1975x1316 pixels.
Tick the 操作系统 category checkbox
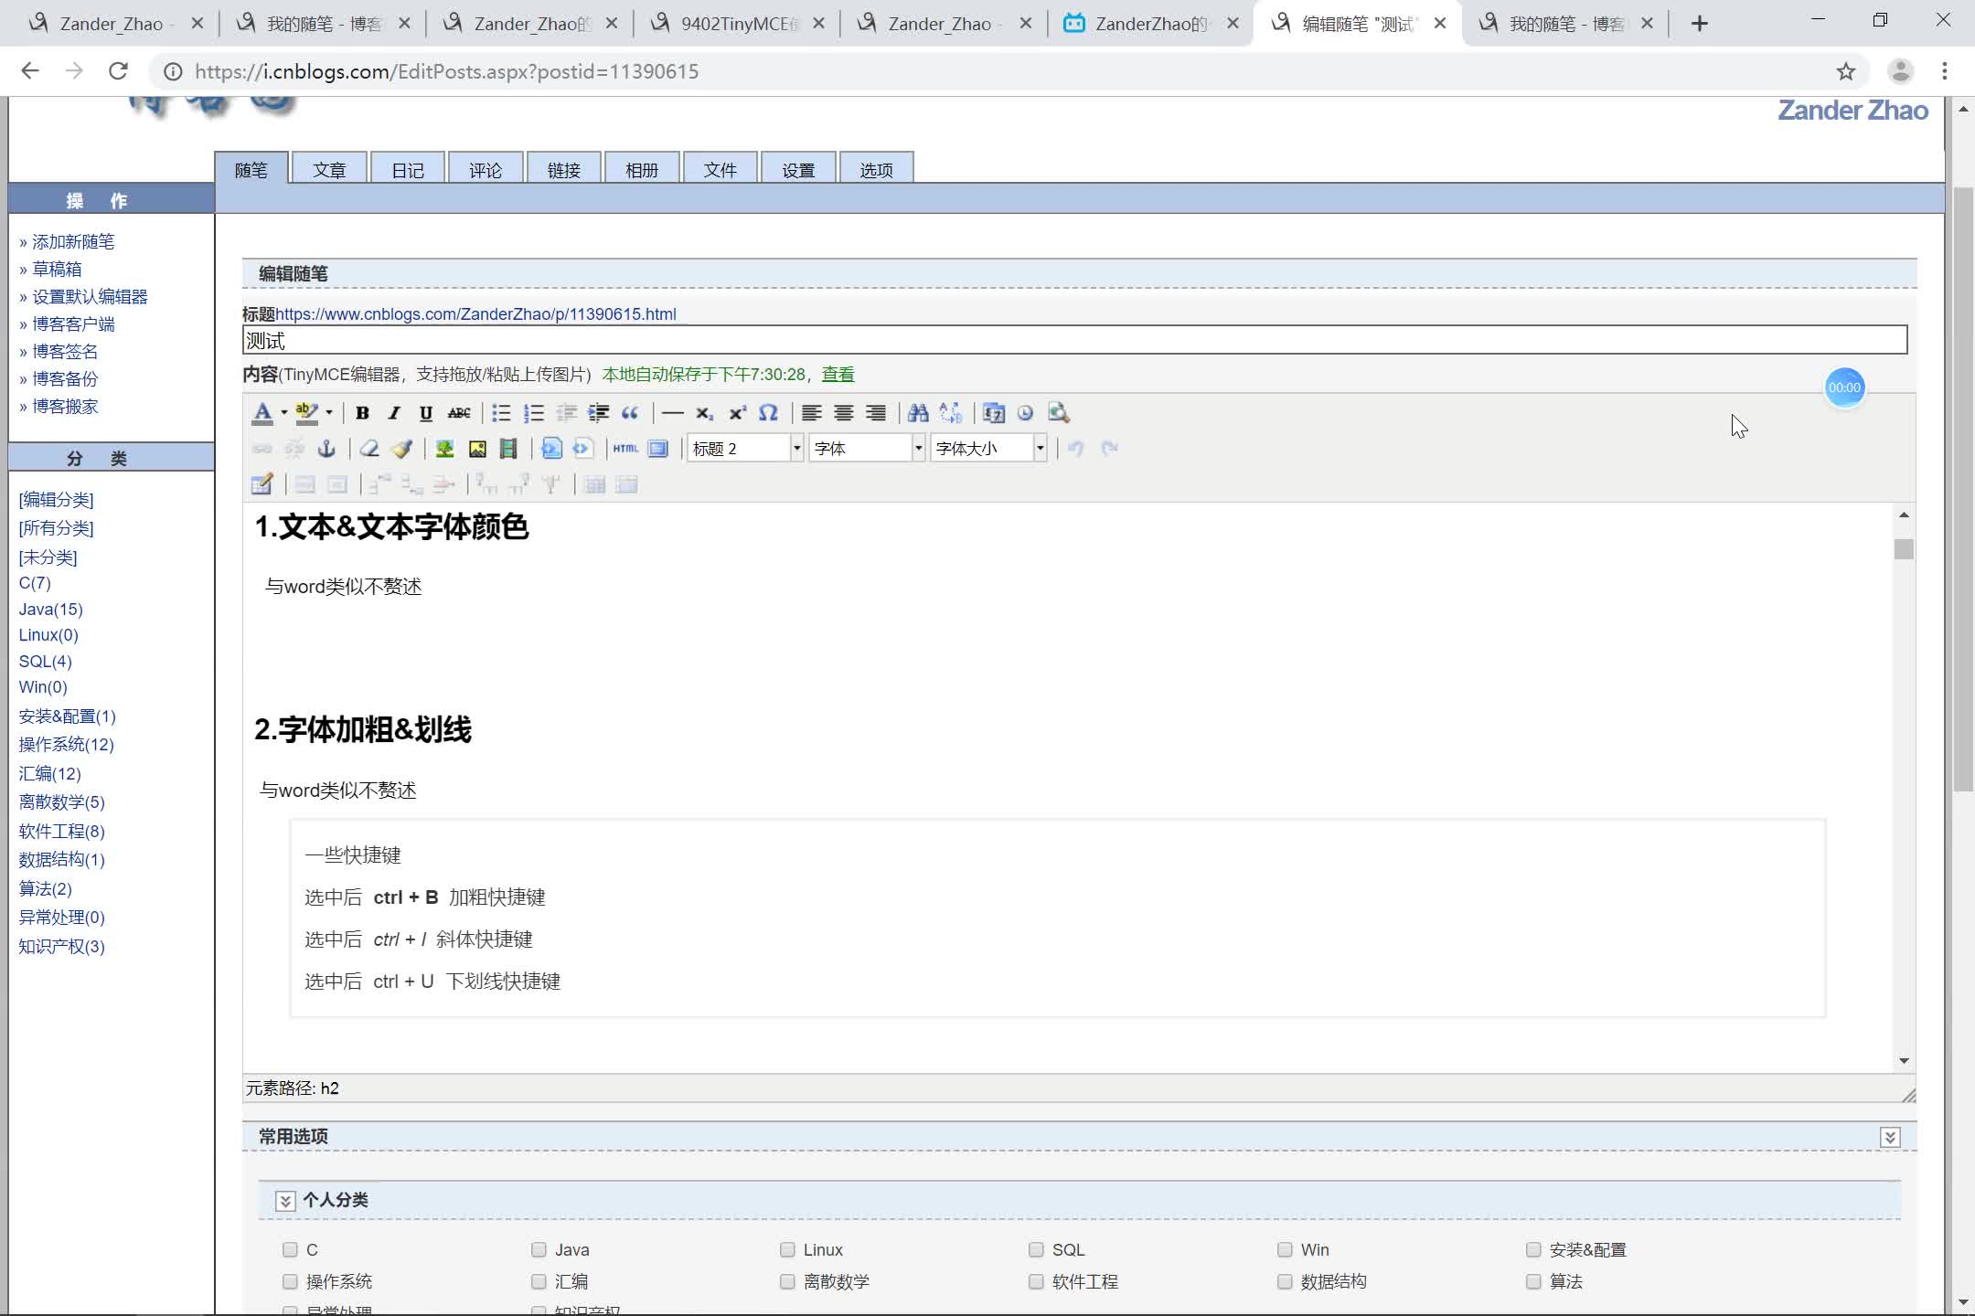290,1281
